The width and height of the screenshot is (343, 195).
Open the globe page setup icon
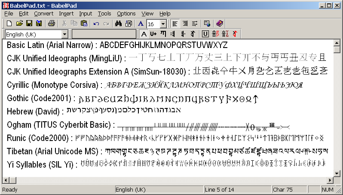(207, 23)
